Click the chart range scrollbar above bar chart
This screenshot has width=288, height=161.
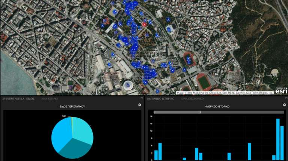[177, 112]
